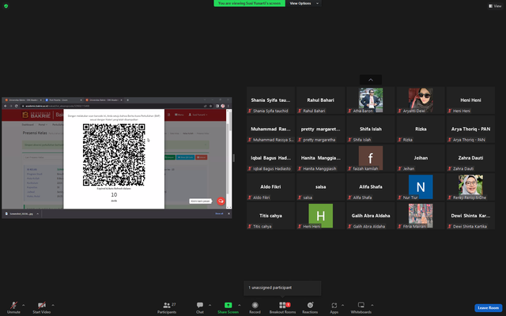Expand share screen options arrow
506x316 pixels.
239,305
